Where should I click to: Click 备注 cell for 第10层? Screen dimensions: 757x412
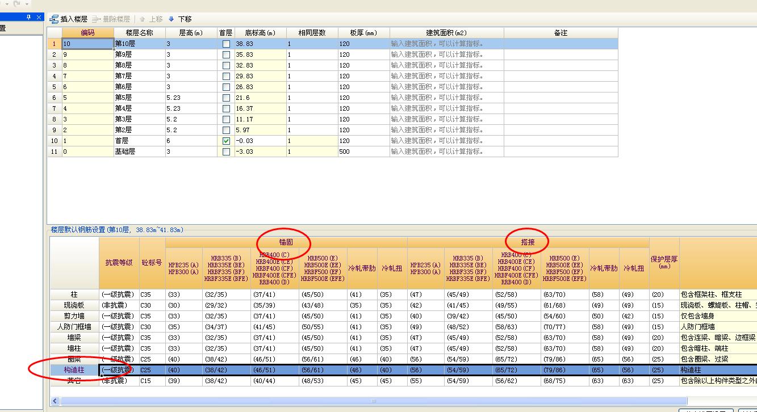[x=561, y=44]
